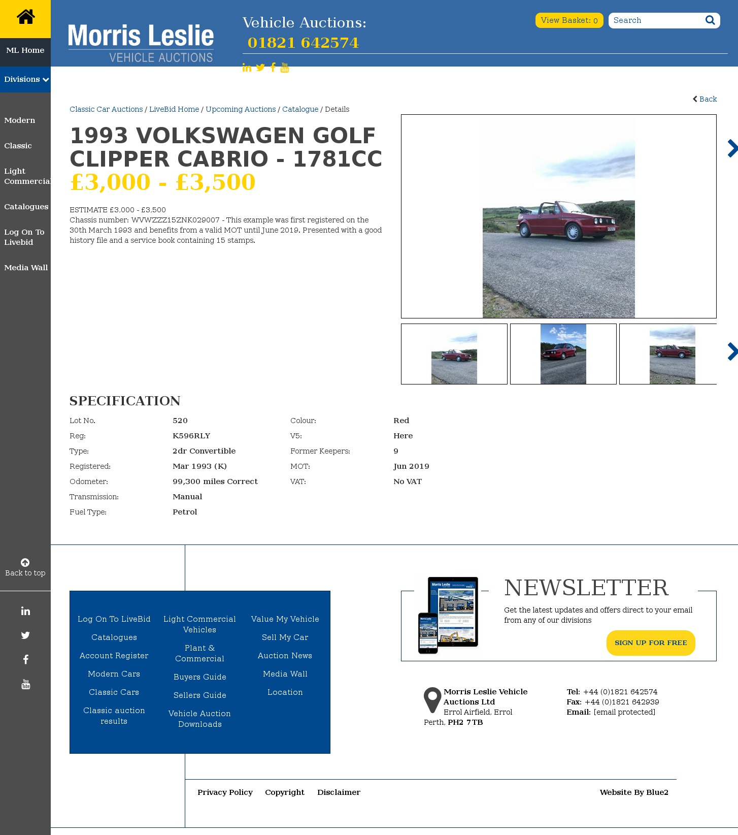Open LinkedIn icon in left sidebar
738x835 pixels.
[x=25, y=611]
